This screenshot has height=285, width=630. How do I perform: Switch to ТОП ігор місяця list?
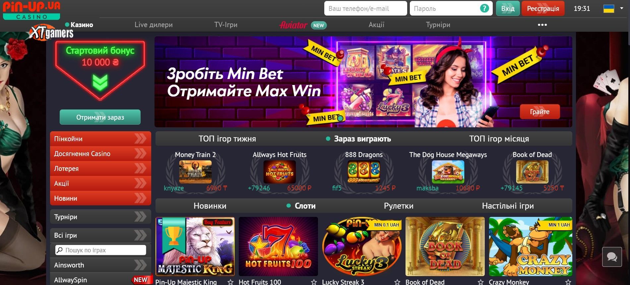499,139
